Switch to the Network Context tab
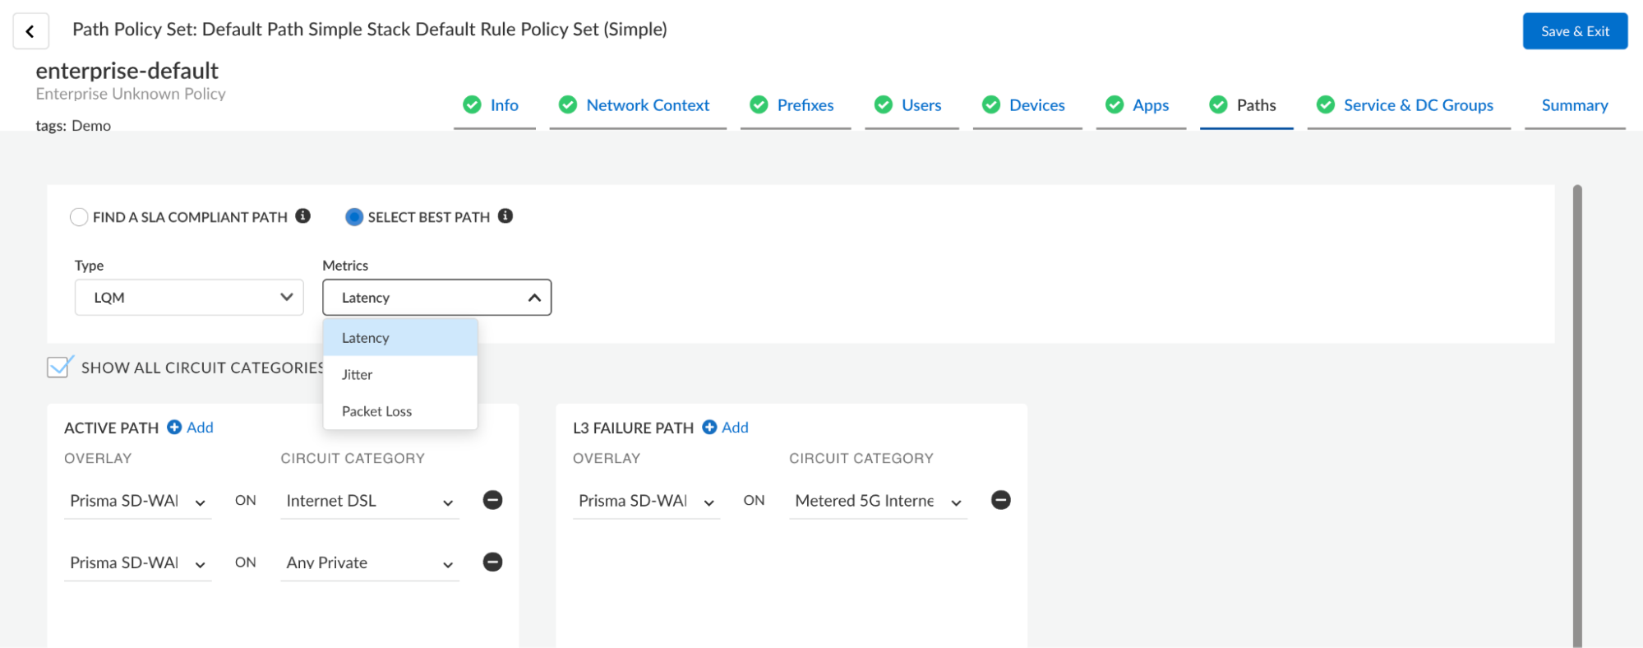The height and width of the screenshot is (648, 1643). 647,105
